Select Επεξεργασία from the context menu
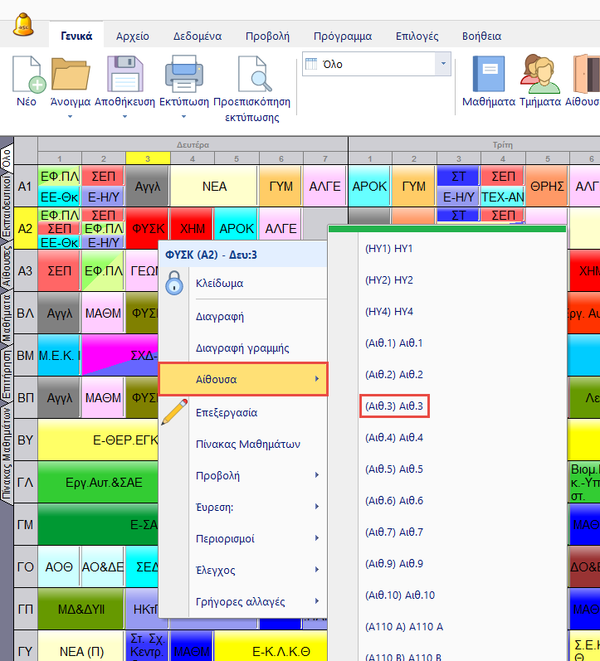 (x=226, y=412)
